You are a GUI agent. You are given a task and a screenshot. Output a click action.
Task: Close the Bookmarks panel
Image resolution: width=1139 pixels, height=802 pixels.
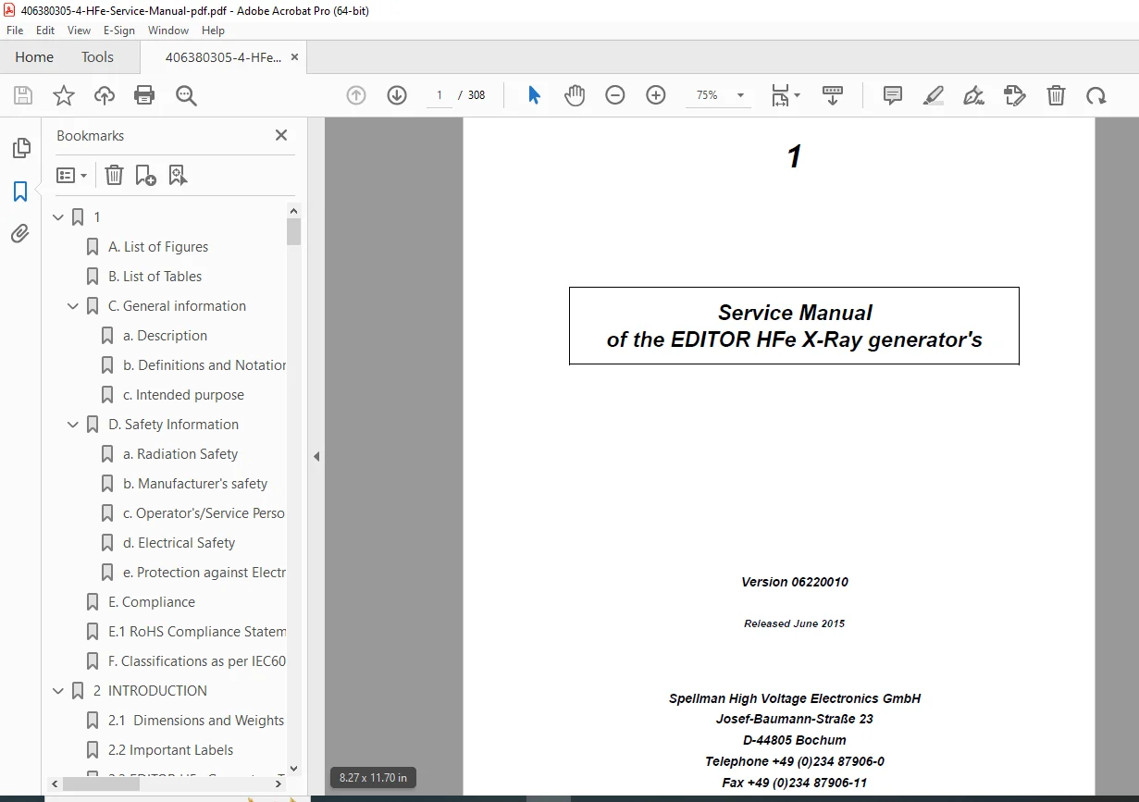coord(281,135)
